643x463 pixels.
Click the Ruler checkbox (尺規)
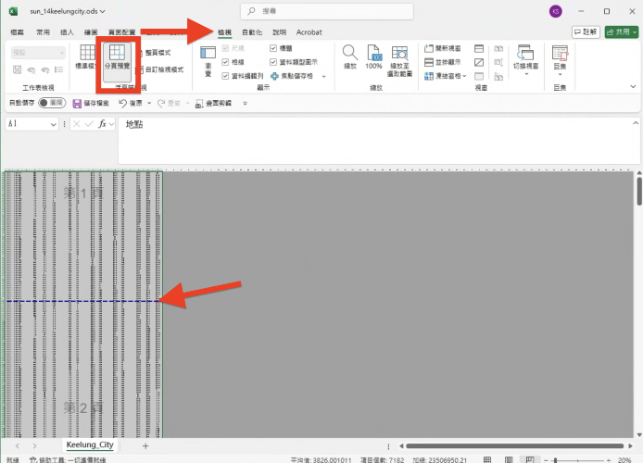(225, 48)
